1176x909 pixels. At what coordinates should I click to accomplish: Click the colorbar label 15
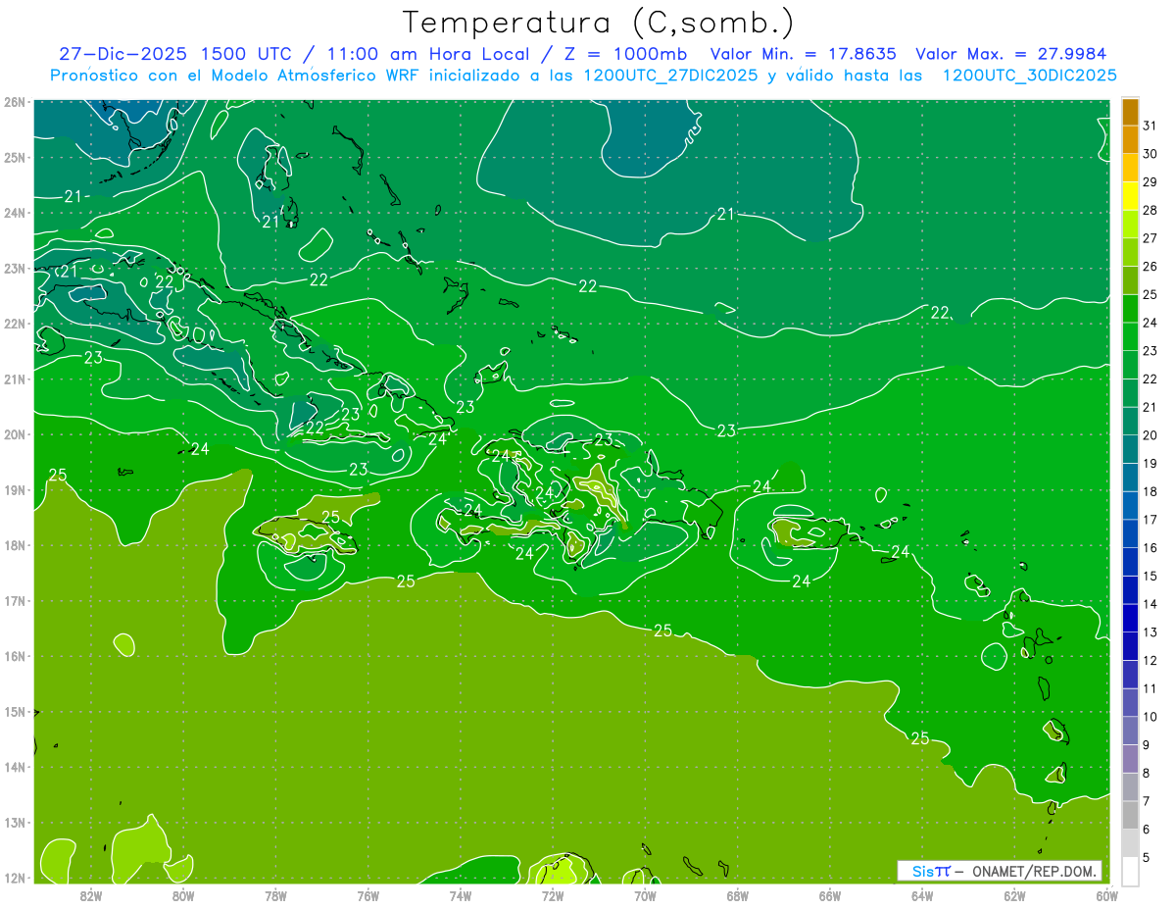[1150, 576]
